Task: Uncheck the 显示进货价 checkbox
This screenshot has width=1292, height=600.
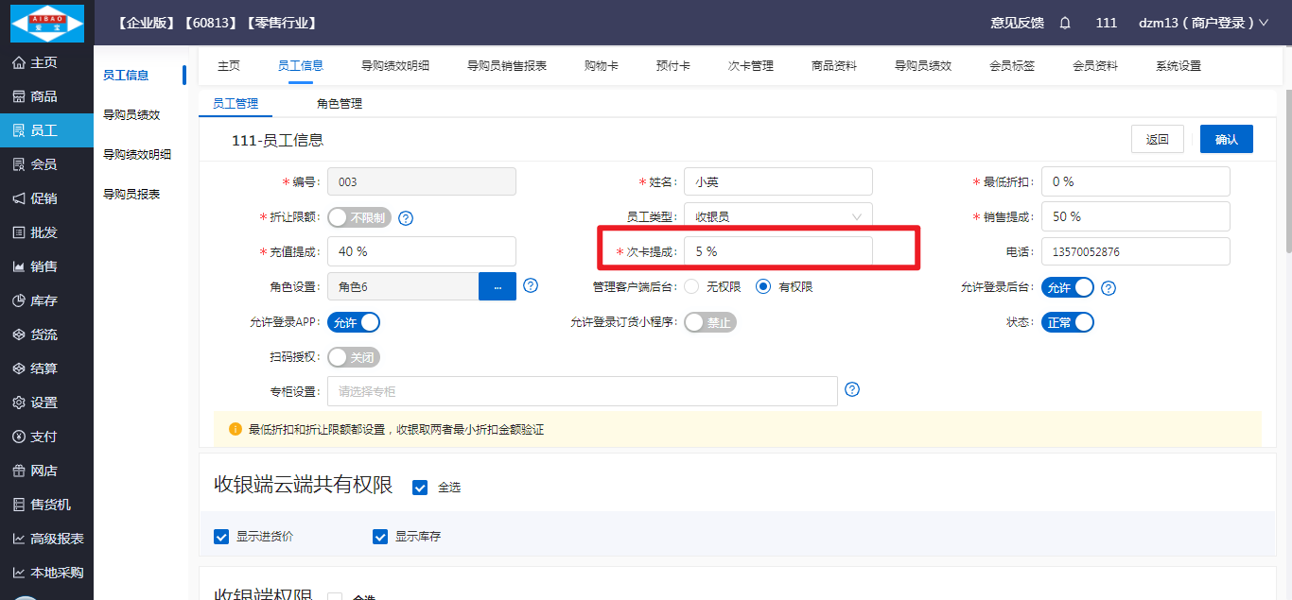Action: [x=221, y=537]
